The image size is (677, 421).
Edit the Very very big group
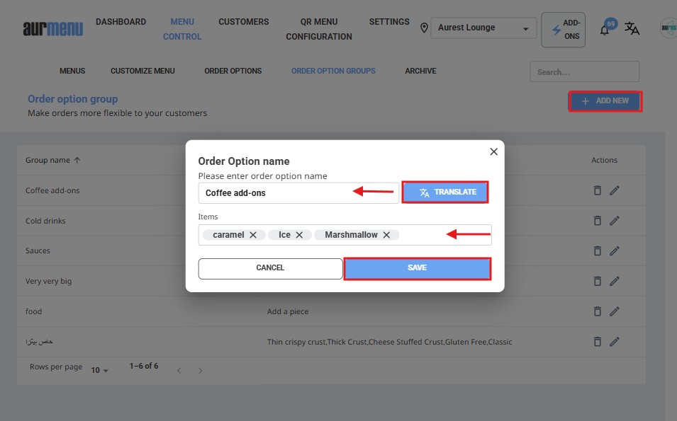click(x=615, y=281)
